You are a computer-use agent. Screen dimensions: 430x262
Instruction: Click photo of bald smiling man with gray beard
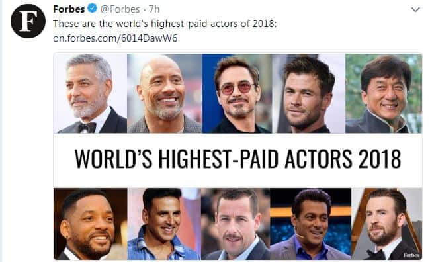165,93
